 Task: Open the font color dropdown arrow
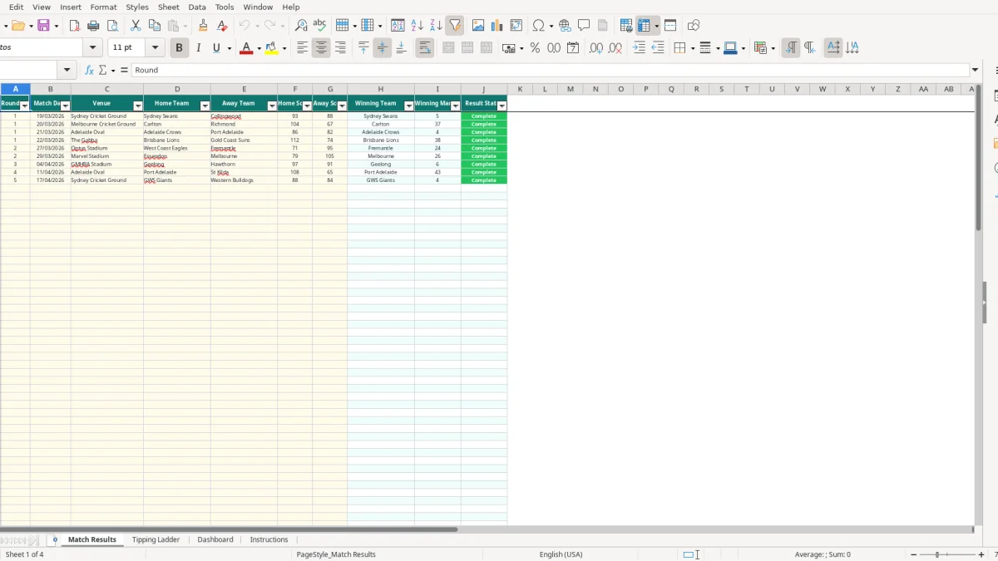[x=259, y=48]
